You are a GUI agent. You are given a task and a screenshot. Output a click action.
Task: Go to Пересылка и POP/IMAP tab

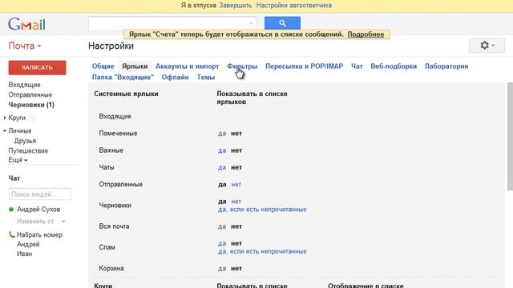click(x=305, y=66)
